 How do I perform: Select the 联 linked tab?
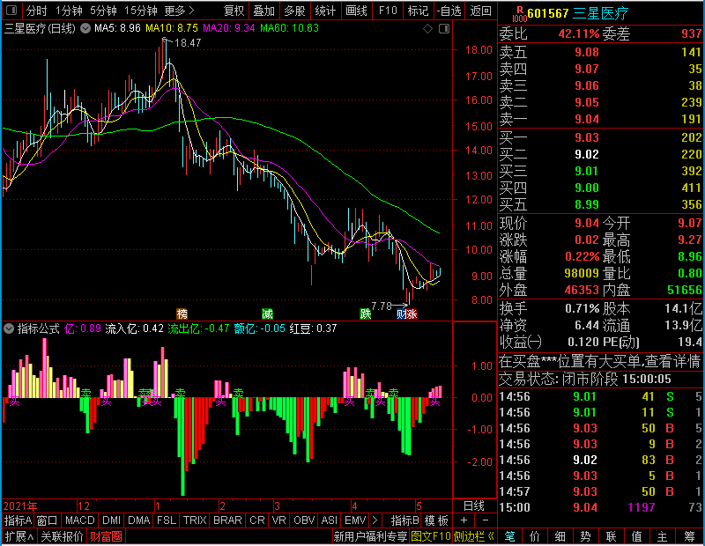611,536
